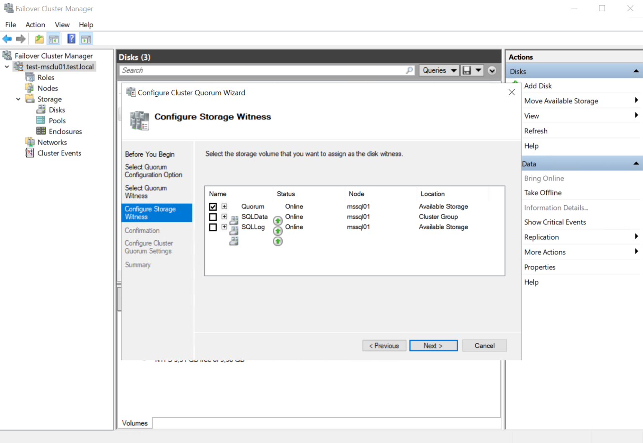
Task: Toggle the console tree visibility toolbar icon
Action: tap(54, 39)
